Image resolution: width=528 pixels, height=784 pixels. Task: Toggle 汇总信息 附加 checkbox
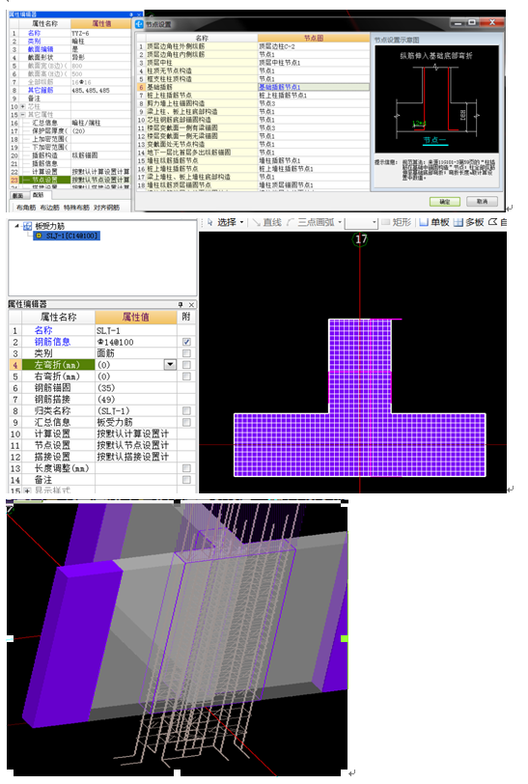click(186, 422)
